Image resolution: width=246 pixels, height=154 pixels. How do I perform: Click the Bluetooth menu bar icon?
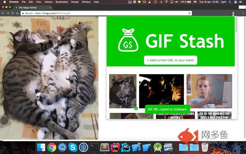(161, 2)
